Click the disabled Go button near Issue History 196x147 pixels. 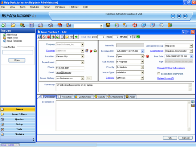click(89, 78)
